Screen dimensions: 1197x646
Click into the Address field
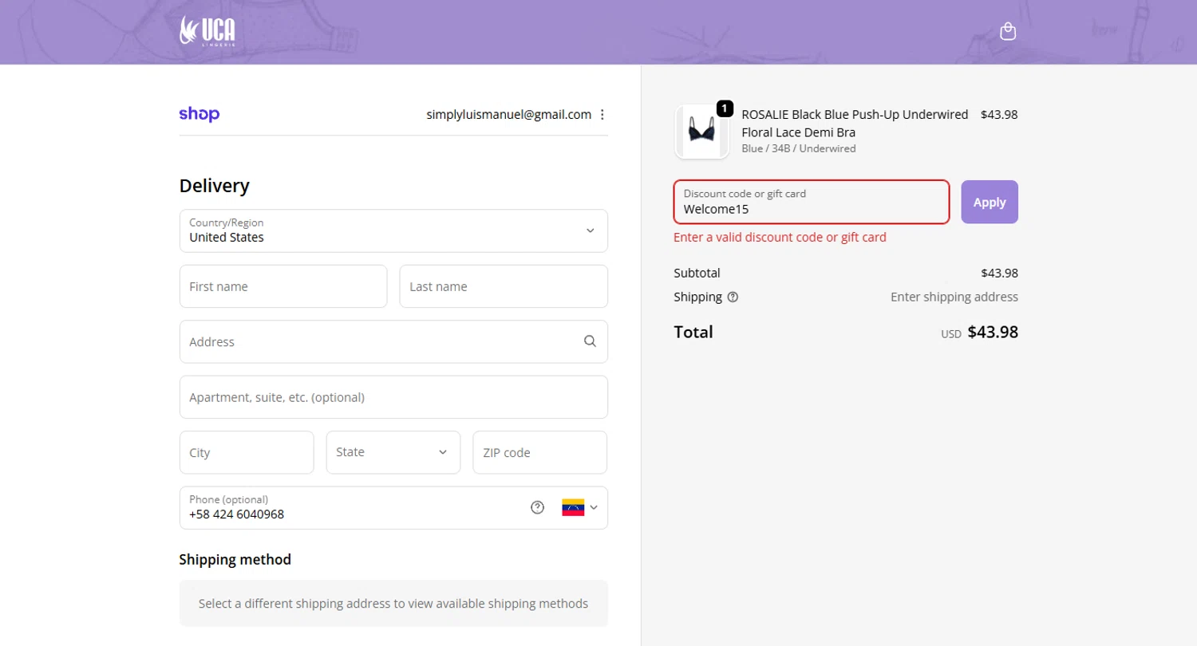coord(393,341)
